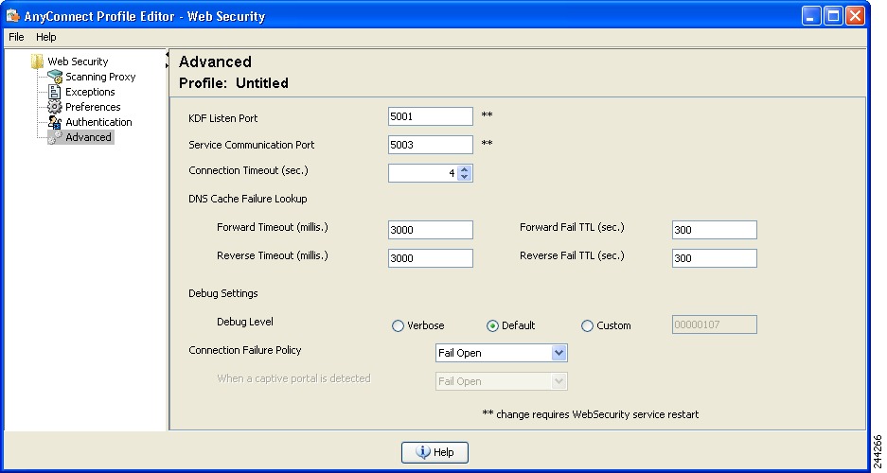This screenshot has height=473, width=887.
Task: Collapse the left panel using the splitter arrow
Action: tap(167, 54)
